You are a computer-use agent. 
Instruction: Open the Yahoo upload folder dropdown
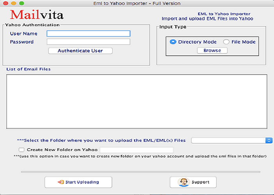pyautogui.click(x=232, y=140)
